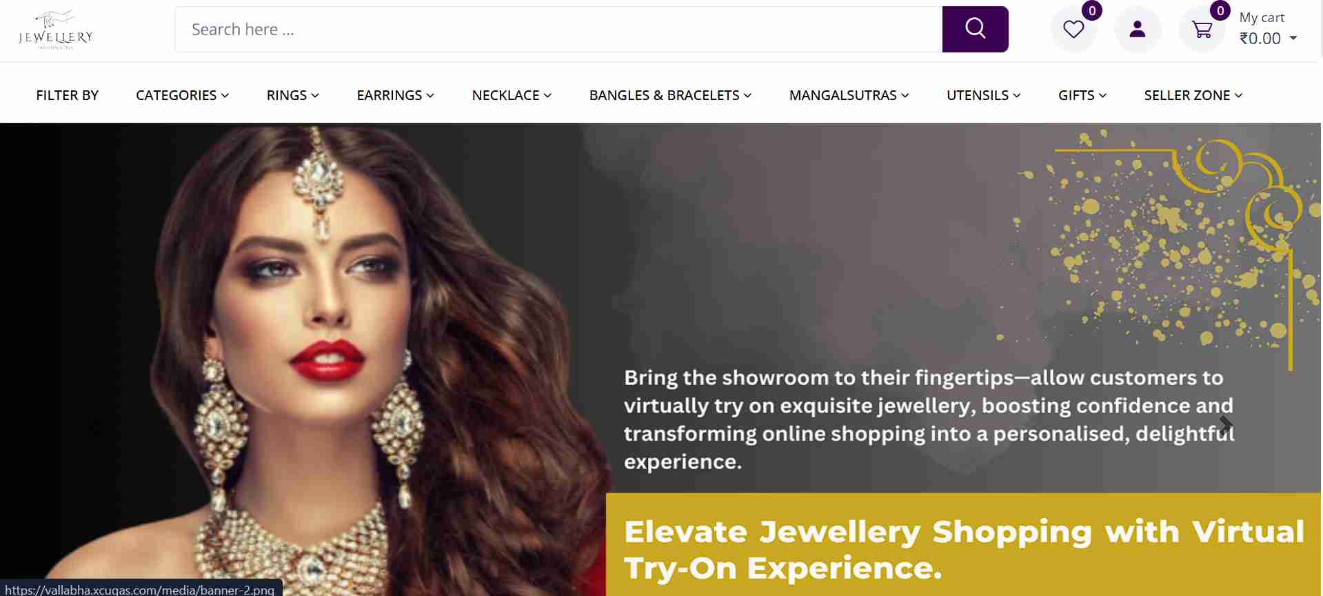Focus the Search here input field

558,29
